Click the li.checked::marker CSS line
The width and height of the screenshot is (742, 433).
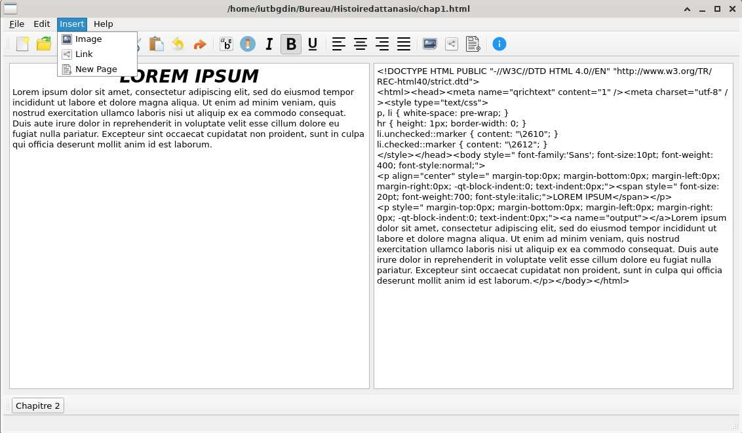[x=462, y=145]
